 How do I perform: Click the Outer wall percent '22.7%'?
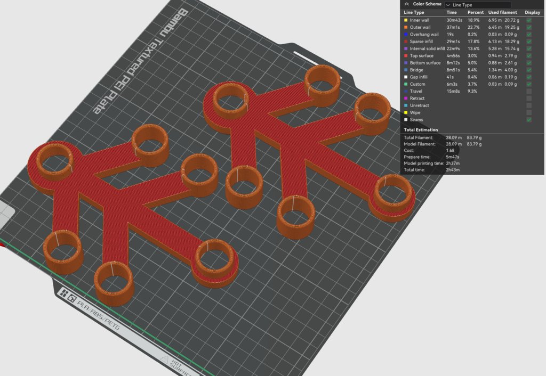[x=473, y=27]
